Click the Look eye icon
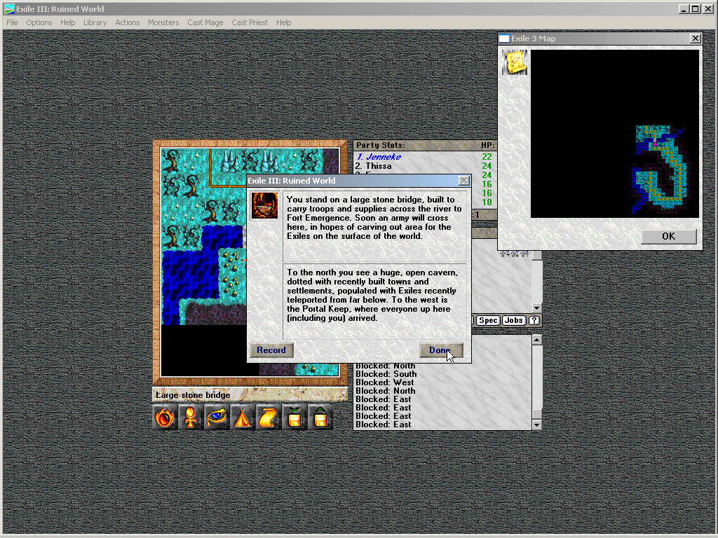 216,418
